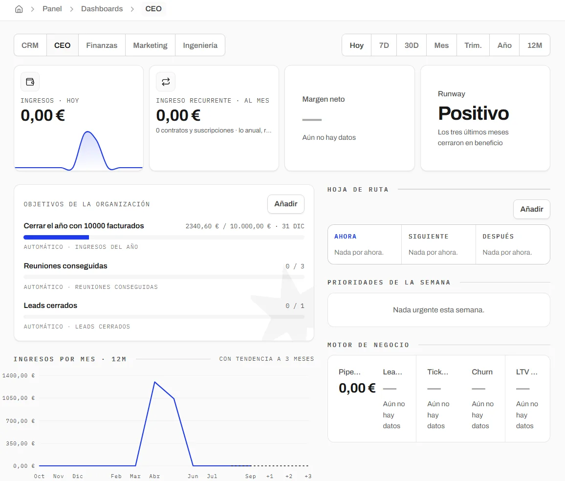
Task: Select the AHORA roadmap column
Action: coord(365,244)
